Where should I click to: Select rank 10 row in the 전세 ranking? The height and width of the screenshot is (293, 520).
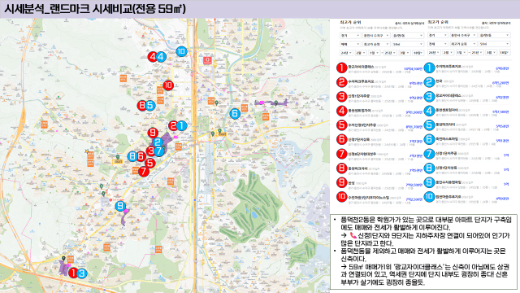point(467,197)
